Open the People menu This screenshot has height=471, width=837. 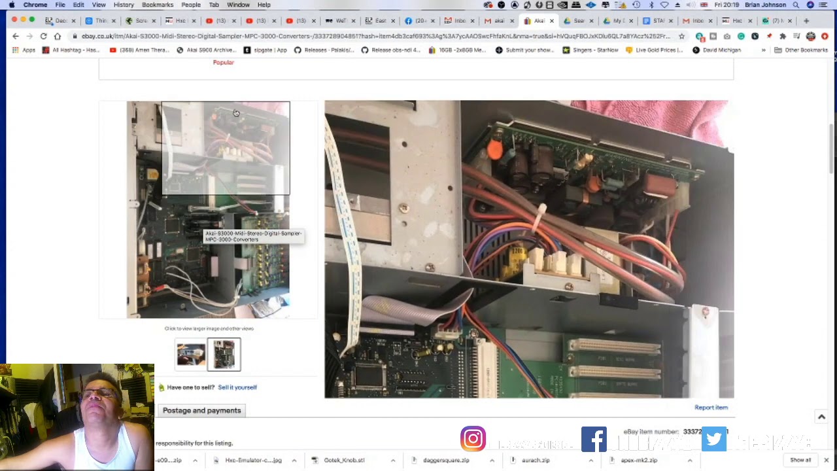pyautogui.click(x=191, y=5)
